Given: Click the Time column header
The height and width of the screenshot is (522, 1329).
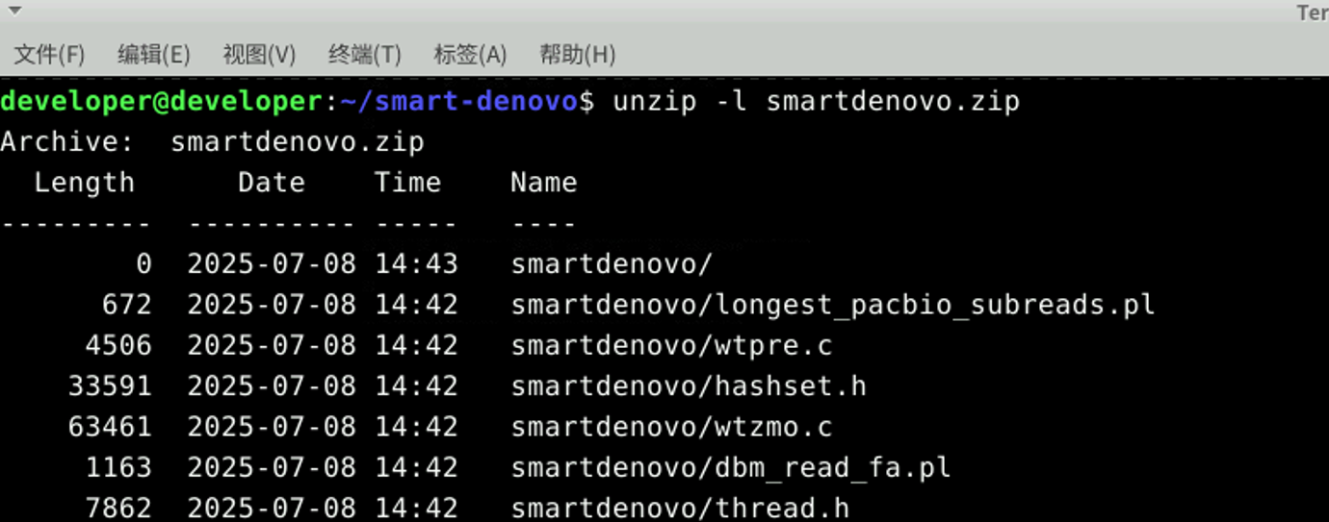Looking at the screenshot, I should point(407,183).
